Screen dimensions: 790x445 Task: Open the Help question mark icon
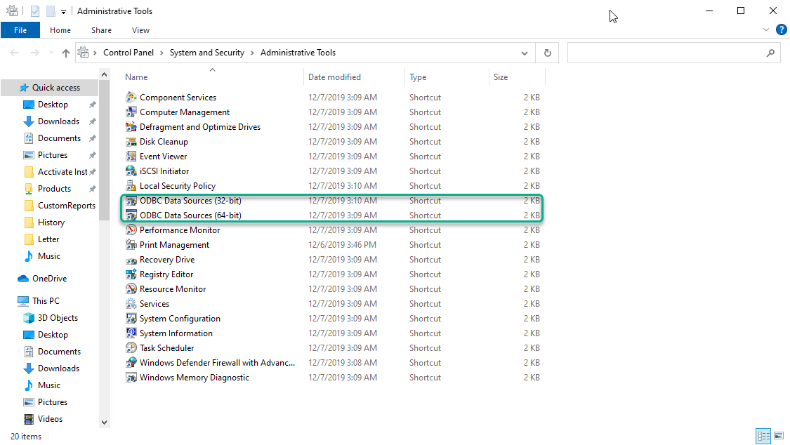[x=782, y=29]
